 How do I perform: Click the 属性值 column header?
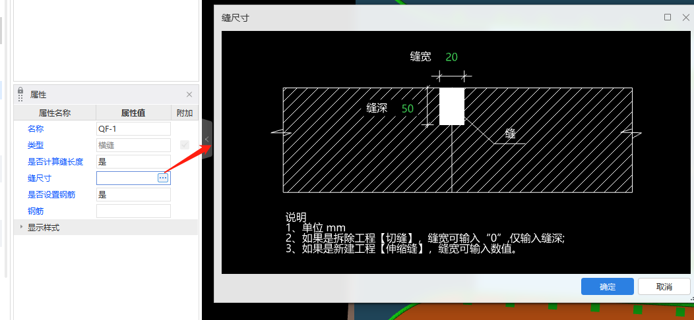(133, 113)
